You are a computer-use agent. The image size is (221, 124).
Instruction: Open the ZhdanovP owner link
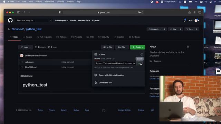18,29
